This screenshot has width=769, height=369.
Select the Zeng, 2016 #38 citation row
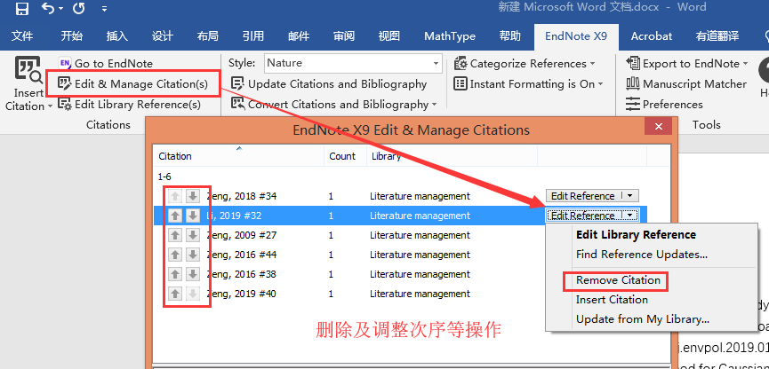(x=349, y=275)
